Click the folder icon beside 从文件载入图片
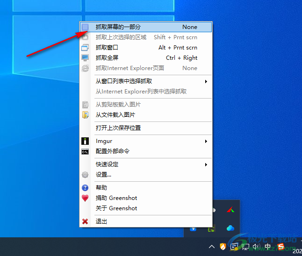 pos(85,115)
